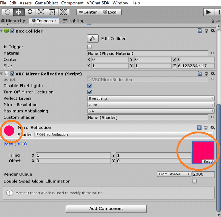
Task: Click the Edit Collider button
Action: [x=93, y=39]
